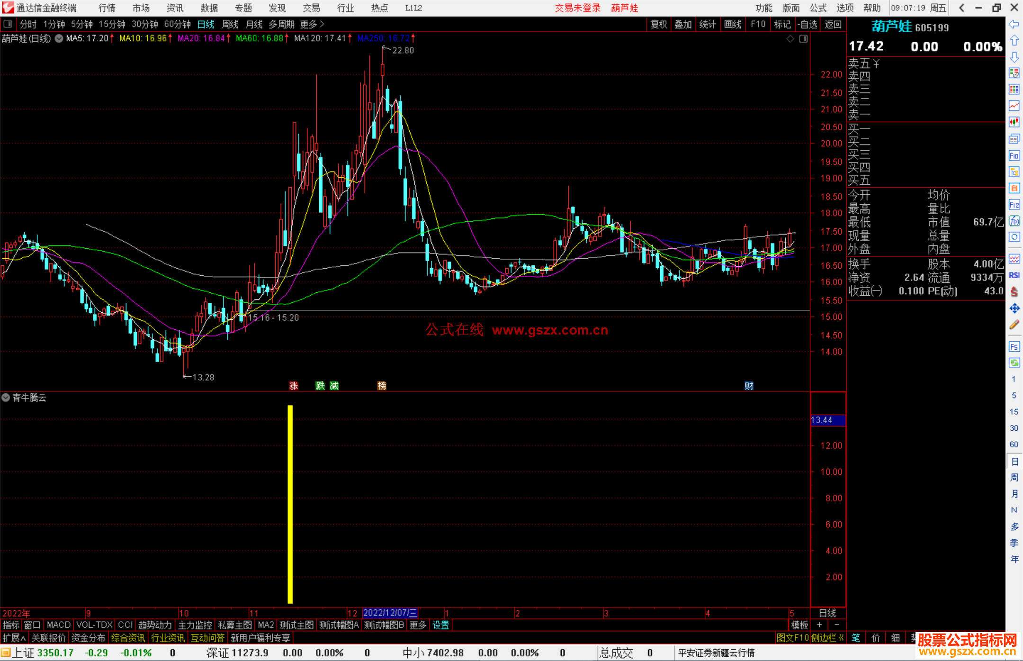The image size is (1023, 661).
Task: Click the RSI indicator sidebar icon
Action: (1014, 275)
